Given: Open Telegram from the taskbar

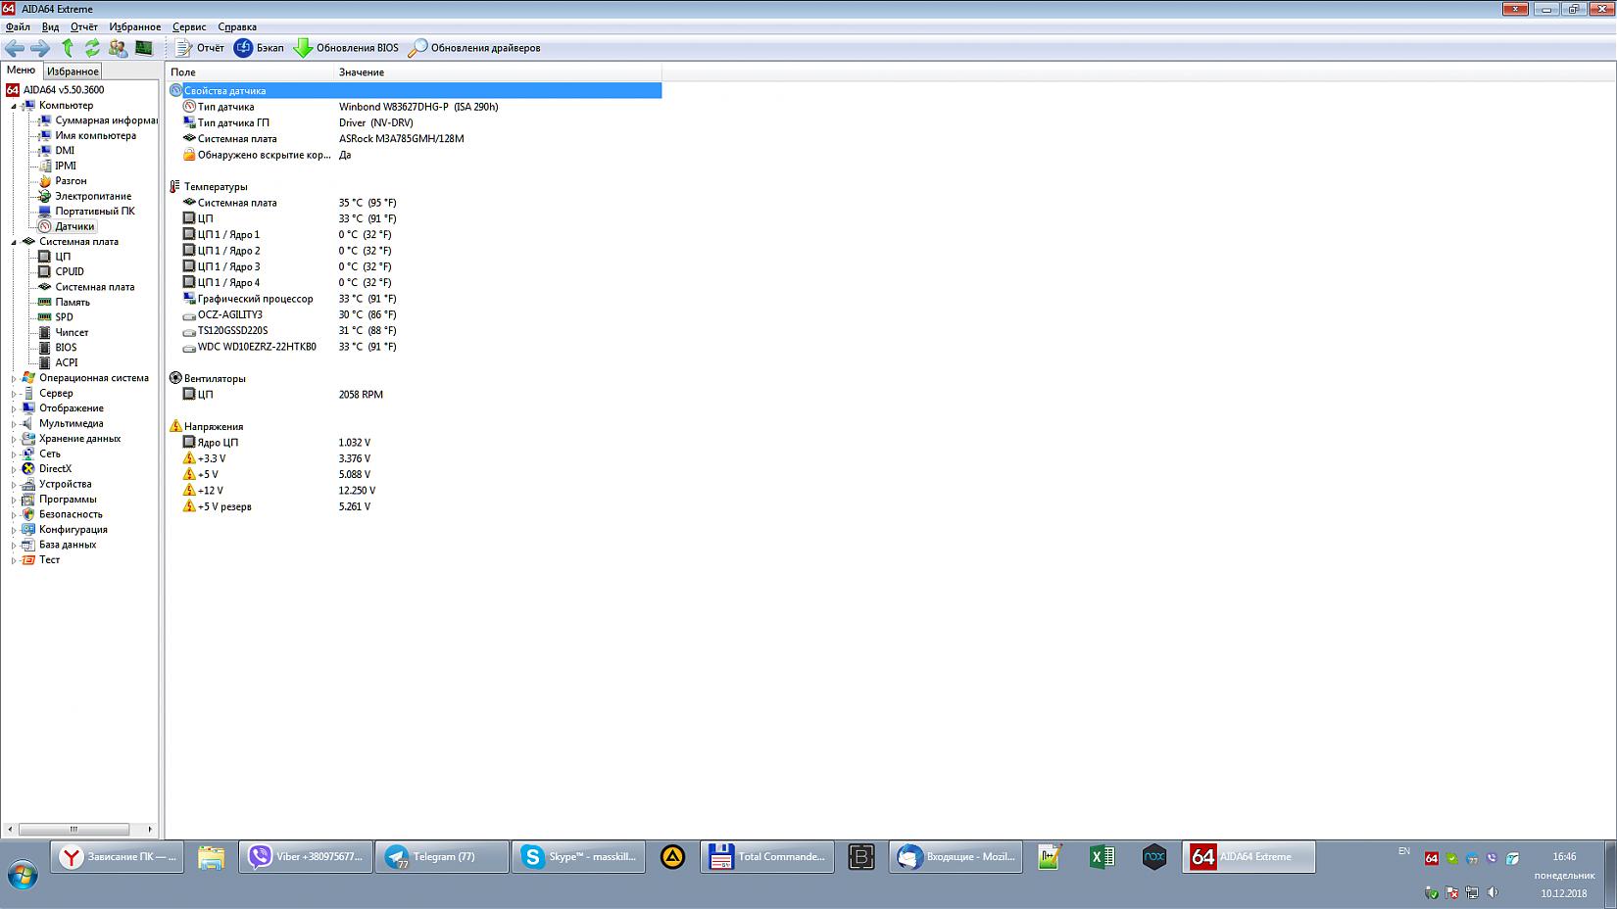Looking at the screenshot, I should click(442, 857).
